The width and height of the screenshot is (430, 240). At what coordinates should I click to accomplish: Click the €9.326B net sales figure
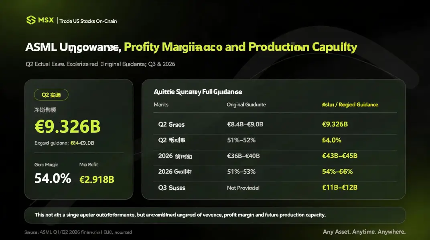tap(67, 126)
